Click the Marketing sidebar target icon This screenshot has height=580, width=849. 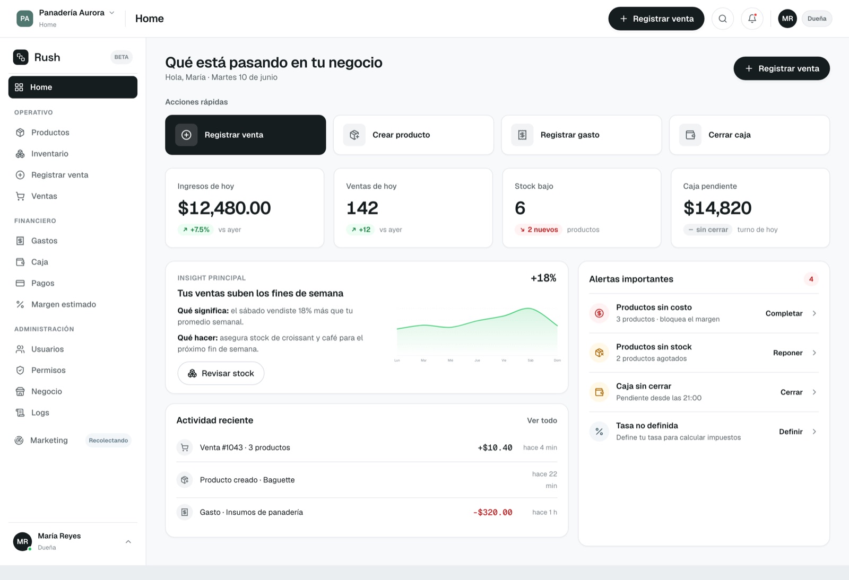coord(19,440)
